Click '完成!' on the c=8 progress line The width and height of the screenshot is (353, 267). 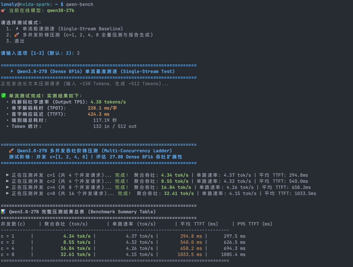click(124, 193)
